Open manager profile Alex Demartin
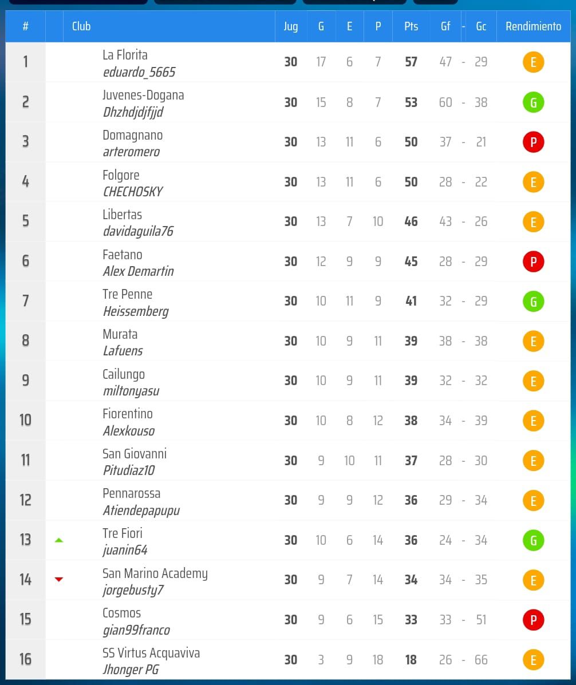The image size is (576, 685). click(138, 271)
